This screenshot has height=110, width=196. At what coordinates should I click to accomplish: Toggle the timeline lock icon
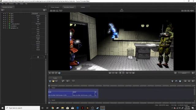(x=180, y=81)
